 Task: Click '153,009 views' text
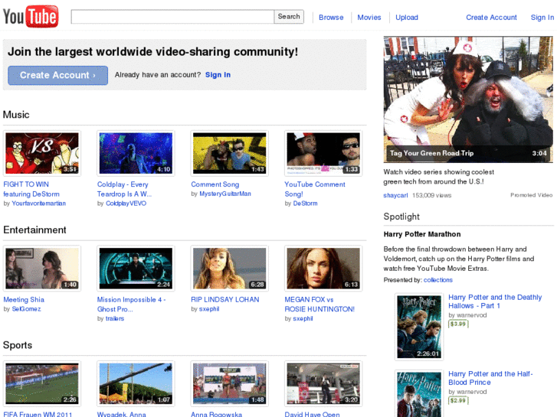pyautogui.click(x=431, y=195)
